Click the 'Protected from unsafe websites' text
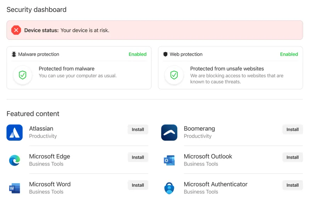Image resolution: width=309 pixels, height=201 pixels. (x=227, y=69)
